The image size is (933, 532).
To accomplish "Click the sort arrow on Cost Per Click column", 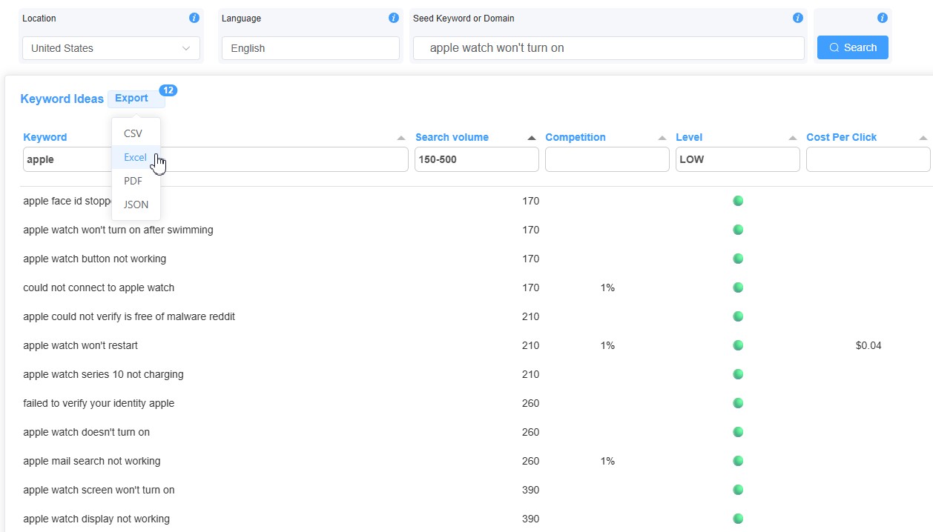I will pos(923,137).
